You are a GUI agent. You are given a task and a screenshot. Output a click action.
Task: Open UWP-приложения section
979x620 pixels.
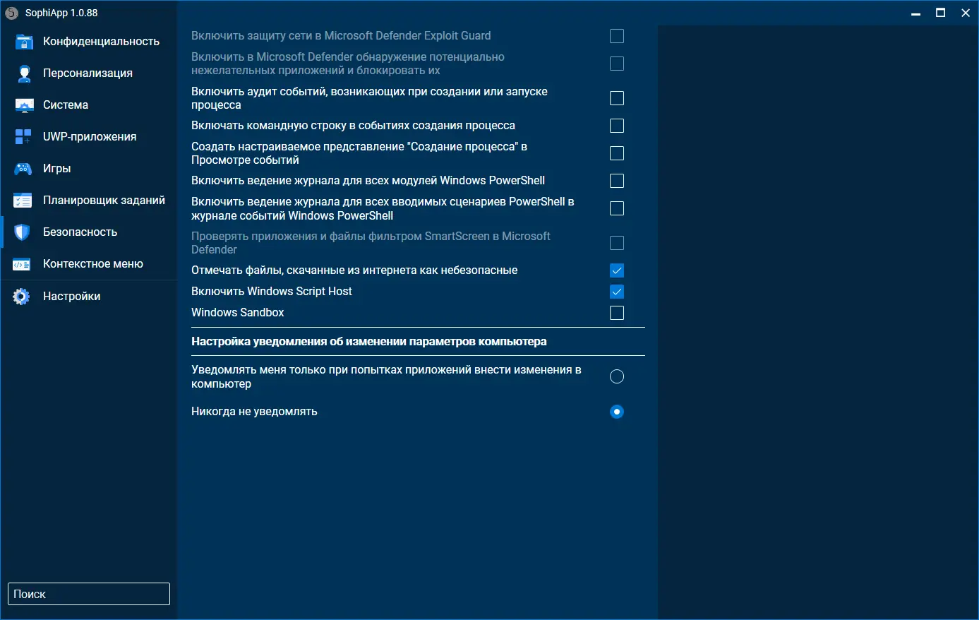[x=90, y=137]
